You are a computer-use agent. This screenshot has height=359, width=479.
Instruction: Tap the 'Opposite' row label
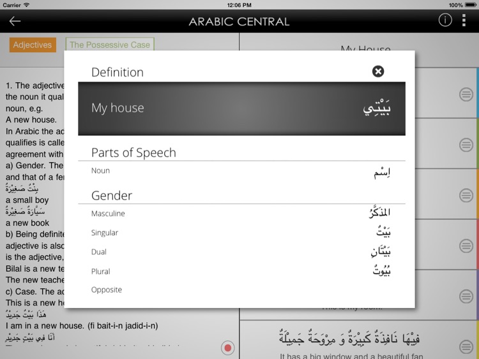coord(106,289)
